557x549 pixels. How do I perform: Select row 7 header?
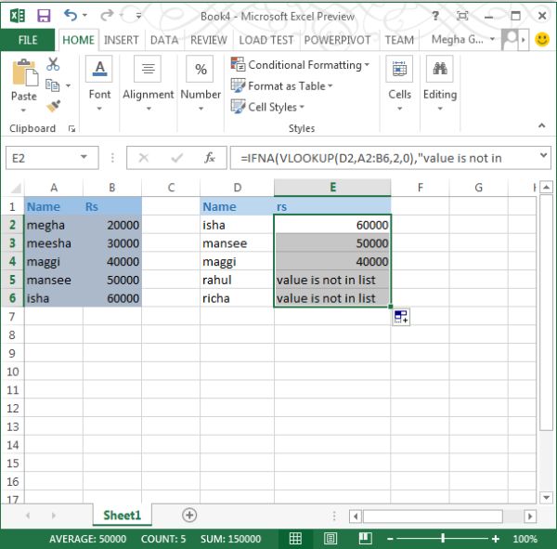[x=12, y=317]
